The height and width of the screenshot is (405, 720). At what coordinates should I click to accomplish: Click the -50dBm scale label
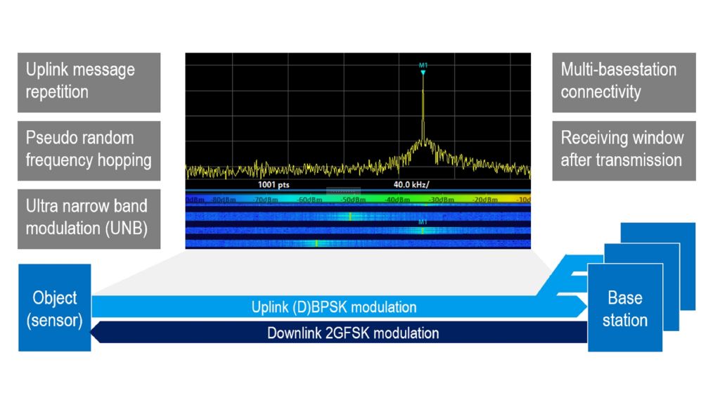pyautogui.click(x=352, y=200)
